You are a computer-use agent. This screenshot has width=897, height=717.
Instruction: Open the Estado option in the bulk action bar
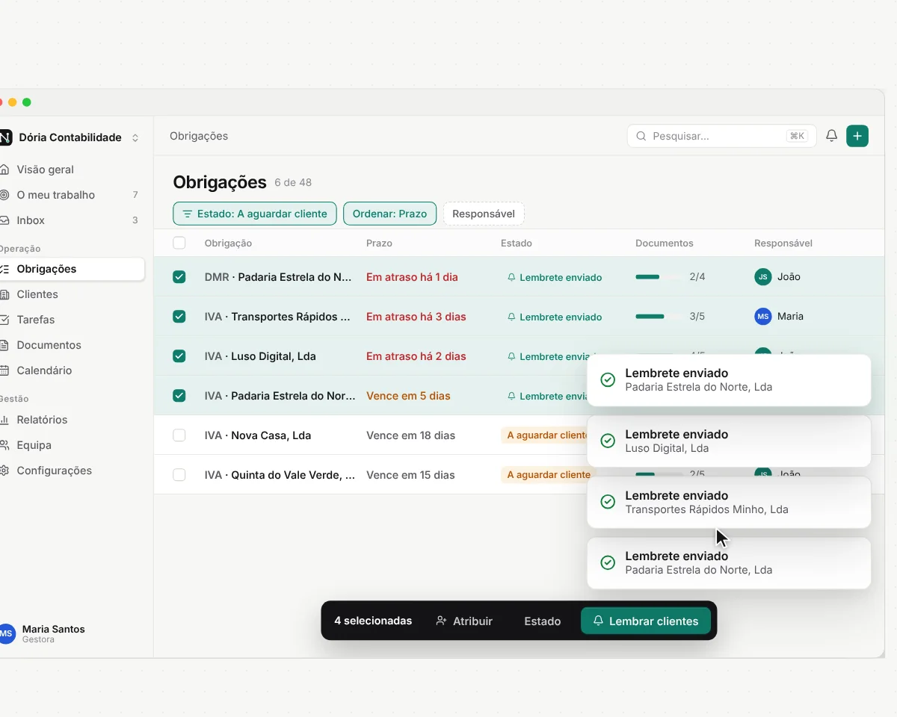click(543, 621)
